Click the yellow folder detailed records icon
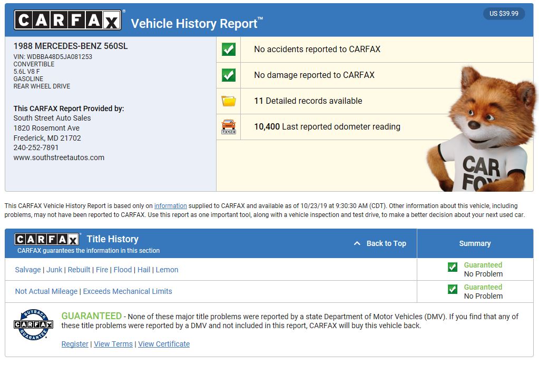 (x=229, y=101)
